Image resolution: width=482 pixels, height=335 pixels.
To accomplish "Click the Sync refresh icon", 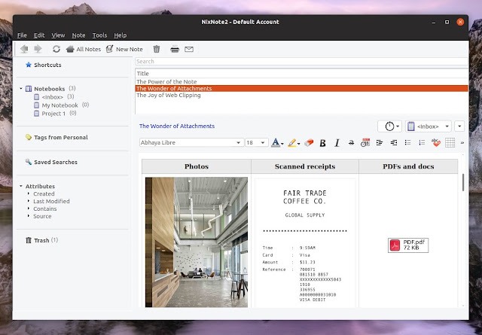I will click(56, 49).
